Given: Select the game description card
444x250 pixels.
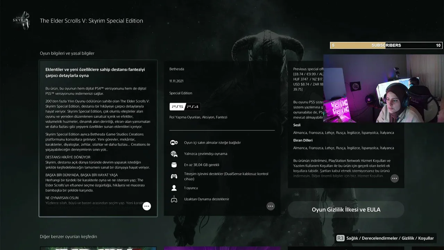Looking at the screenshot, I should (x=98, y=138).
